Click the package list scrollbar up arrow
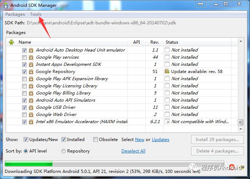Viewport: 250px width, 179px height. pos(241,42)
